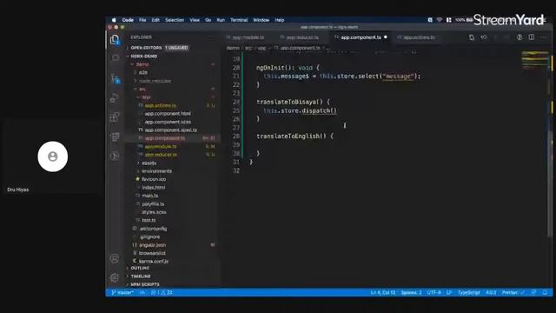This screenshot has width=556, height=313.
Task: Open angular.json in file tree
Action: (152, 245)
